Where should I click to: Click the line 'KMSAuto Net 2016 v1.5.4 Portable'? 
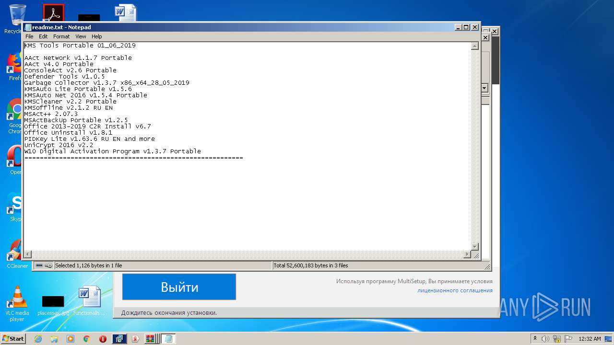(86, 95)
